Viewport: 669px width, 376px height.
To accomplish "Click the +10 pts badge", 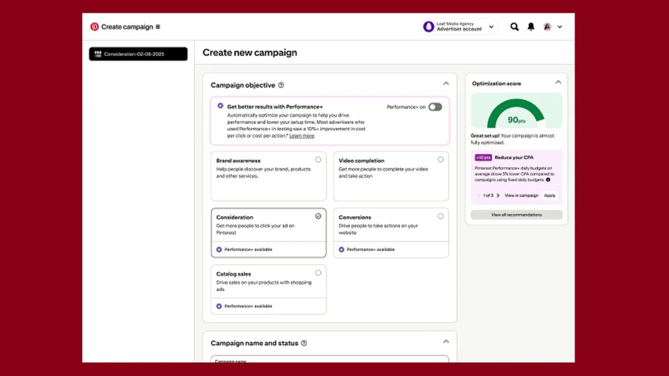I will [x=483, y=158].
